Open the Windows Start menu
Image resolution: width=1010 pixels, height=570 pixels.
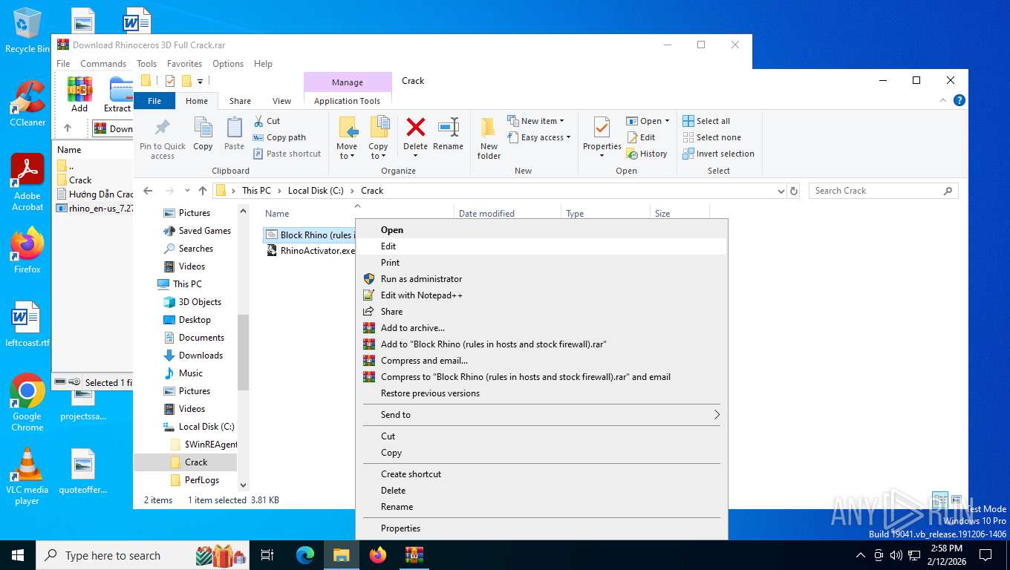[x=18, y=555]
